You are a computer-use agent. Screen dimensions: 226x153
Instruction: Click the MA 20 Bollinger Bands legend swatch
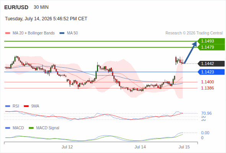[8, 33]
